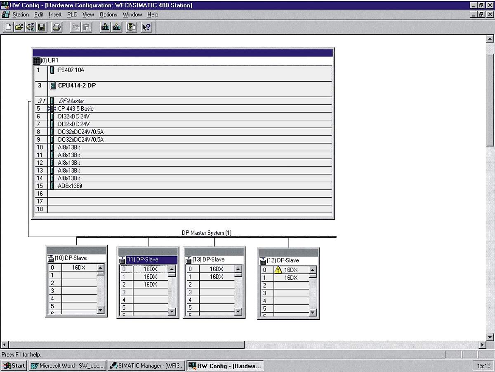Image resolution: width=495 pixels, height=372 pixels.
Task: Click the New station toolbar icon
Action: 8,27
